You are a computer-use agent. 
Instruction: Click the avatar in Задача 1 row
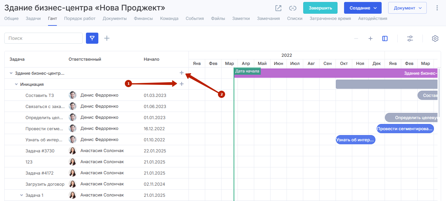tap(73, 195)
